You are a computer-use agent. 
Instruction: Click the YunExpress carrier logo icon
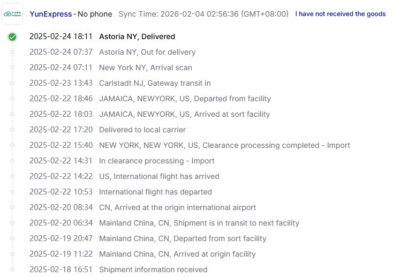tap(12, 14)
